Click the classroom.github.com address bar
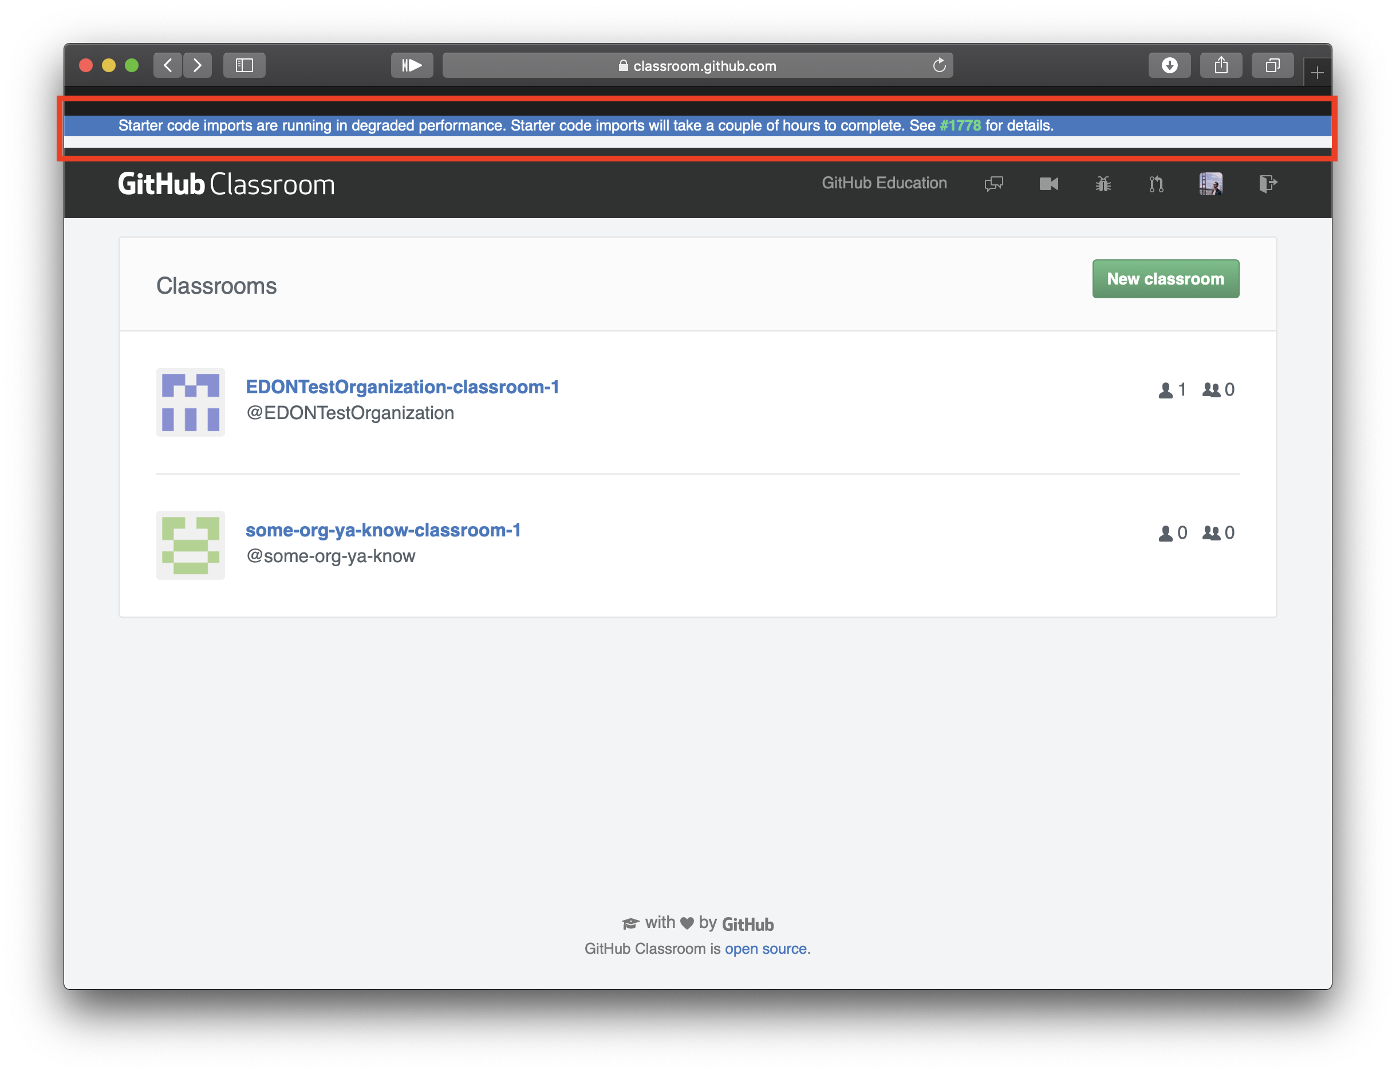The width and height of the screenshot is (1396, 1074). pos(697,65)
